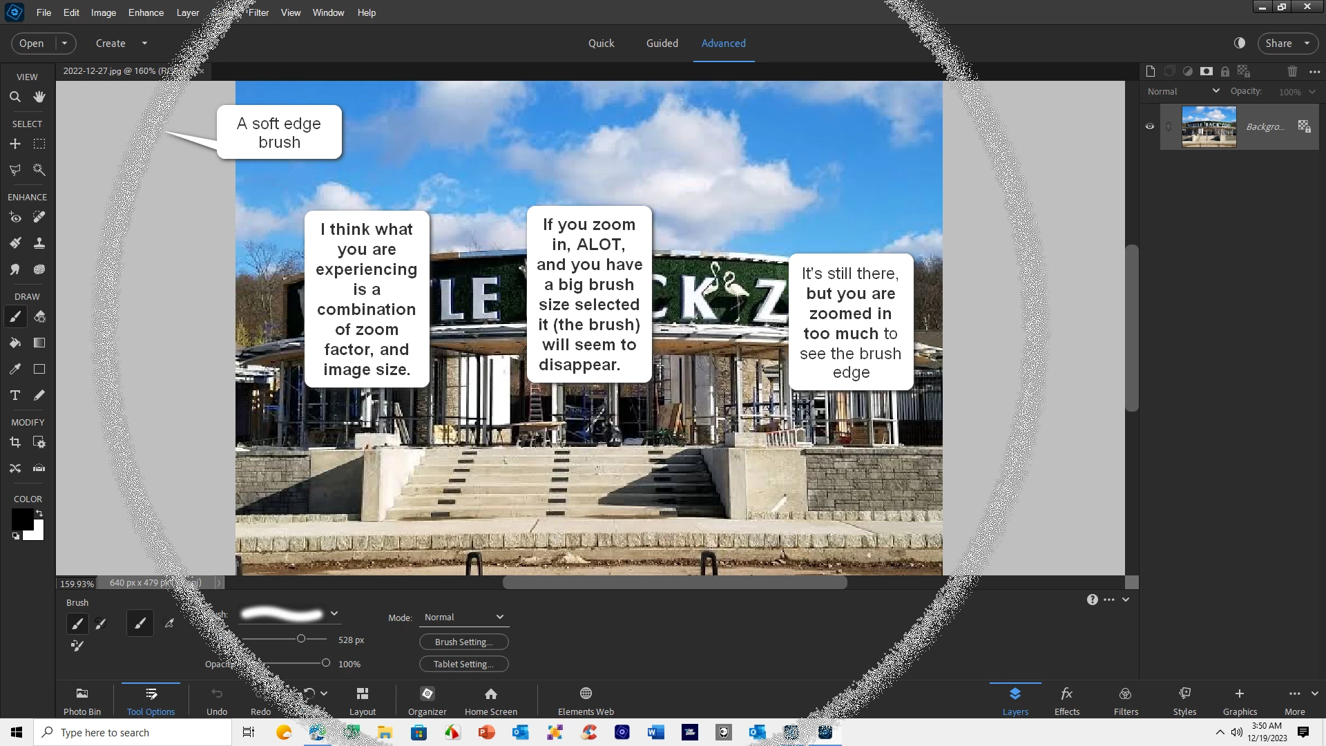
Task: Select the Rectangular Marquee tool
Action: (39, 144)
